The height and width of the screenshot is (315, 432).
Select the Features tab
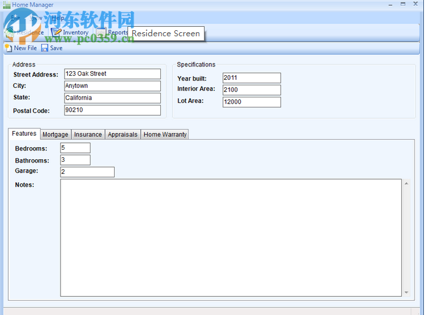(x=24, y=134)
